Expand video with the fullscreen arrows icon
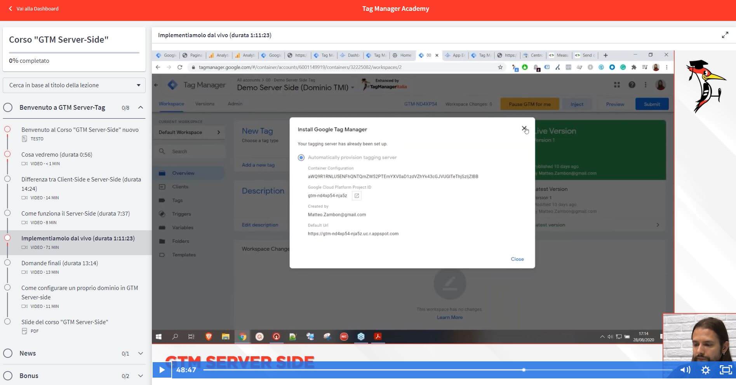The width and height of the screenshot is (736, 385). [x=725, y=35]
